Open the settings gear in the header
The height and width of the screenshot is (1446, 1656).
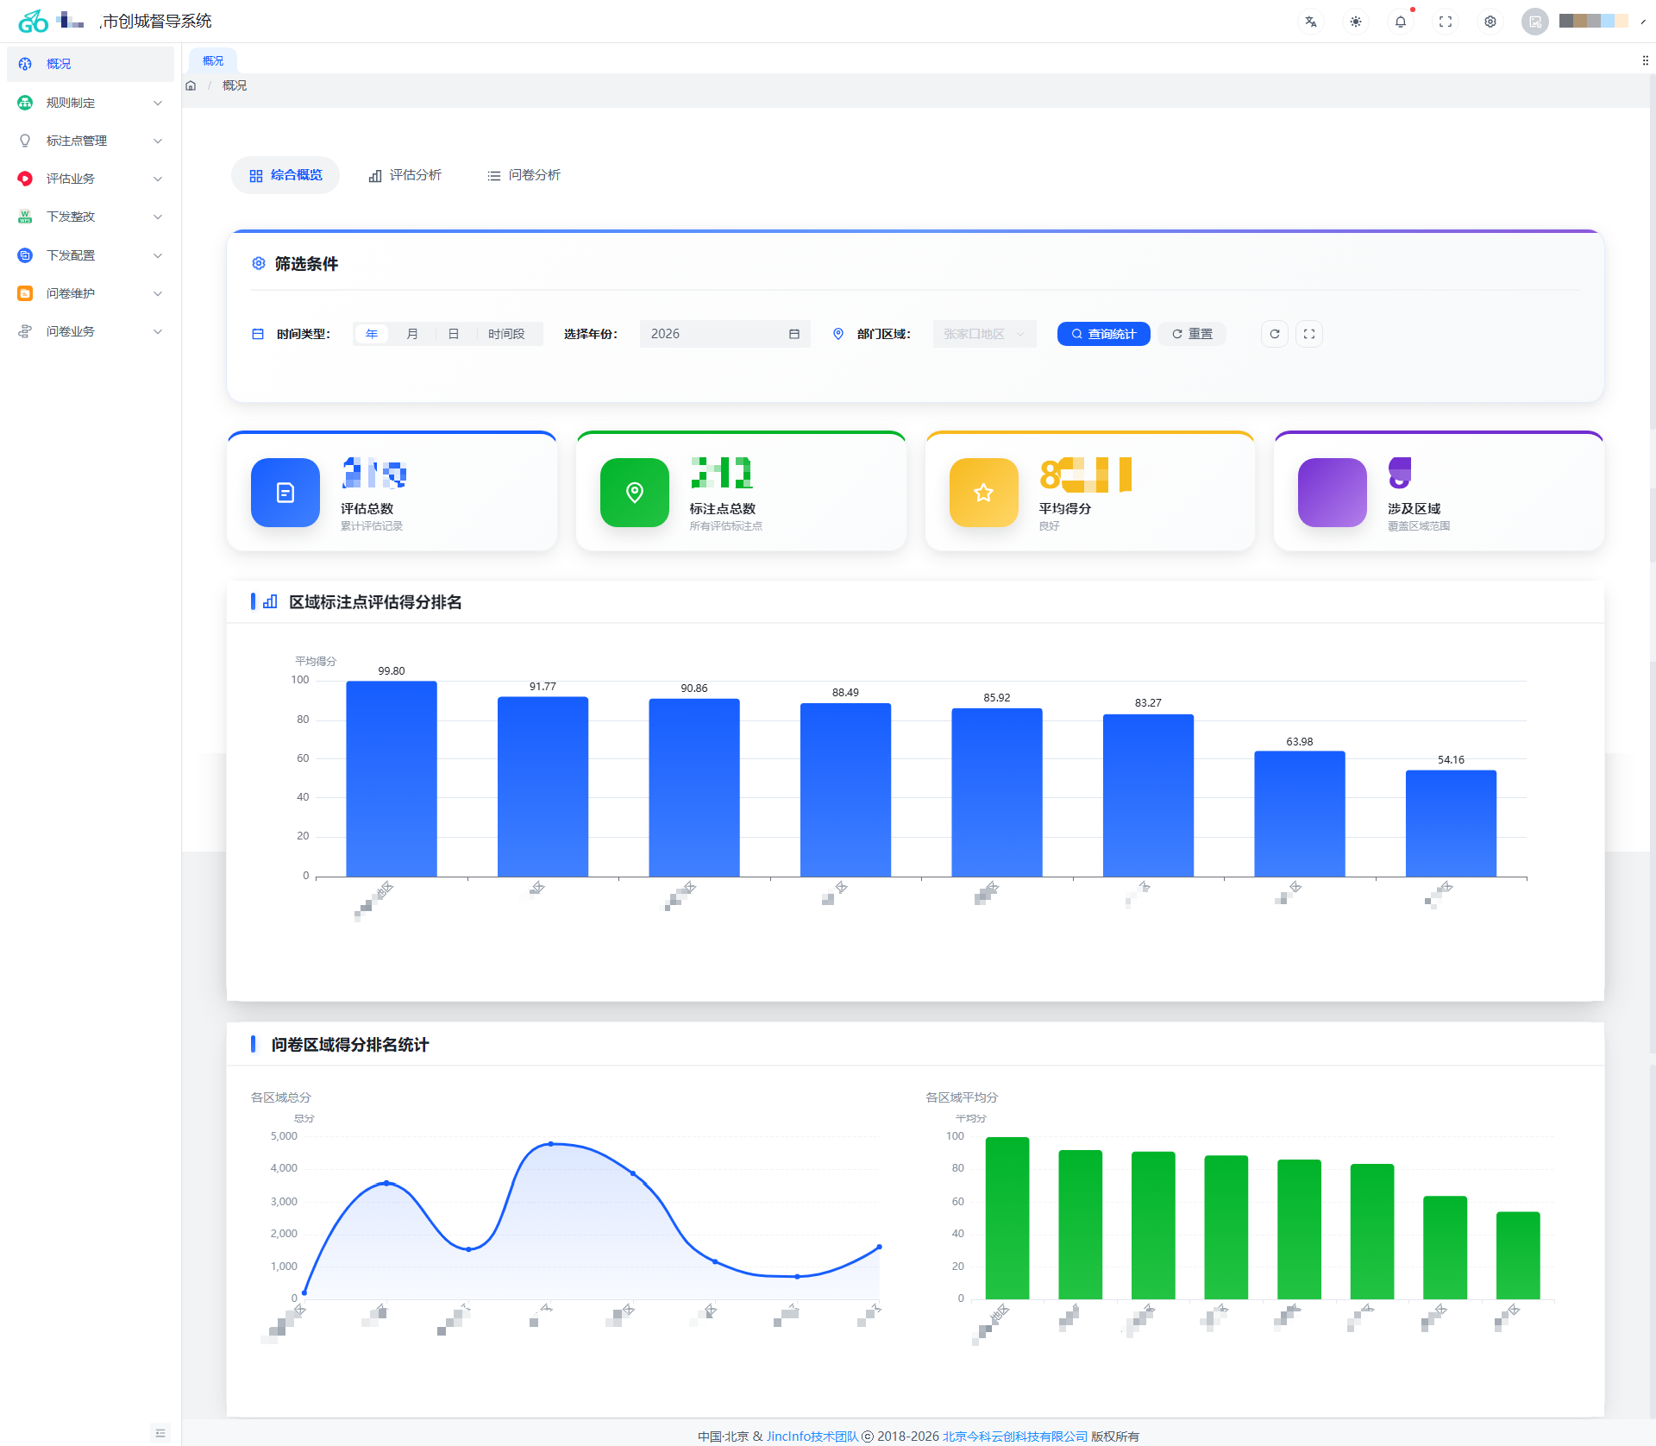(x=1490, y=22)
